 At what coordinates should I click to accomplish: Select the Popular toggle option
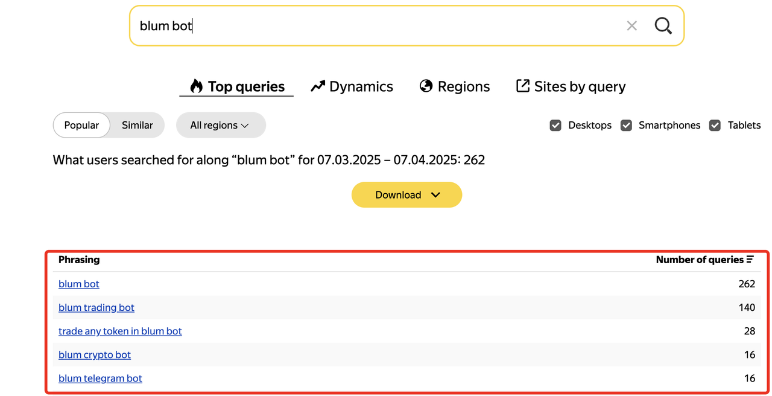81,125
